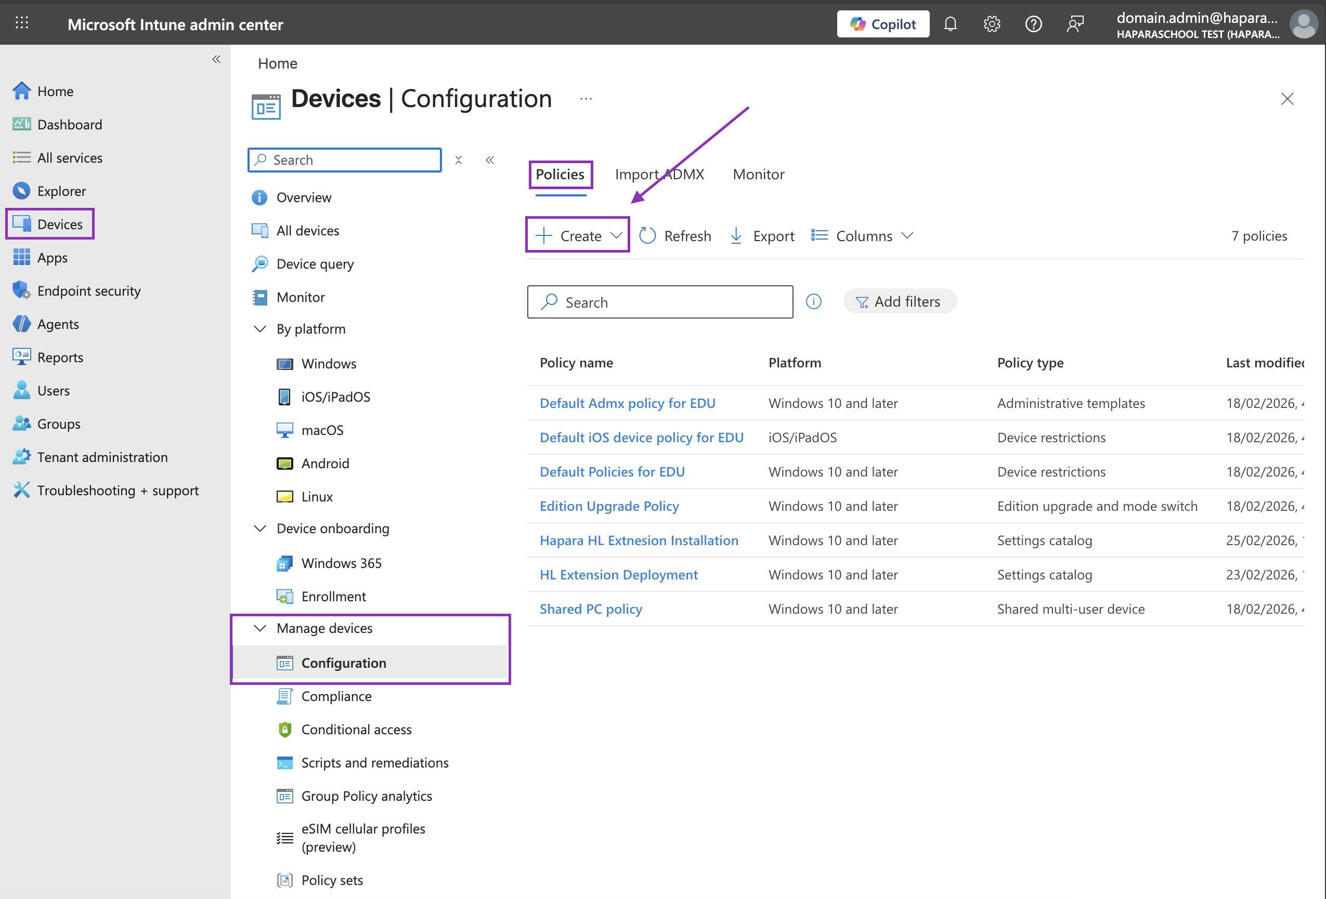Viewport: 1326px width, 899px height.
Task: Close the Devices Configuration blade
Action: [1287, 99]
